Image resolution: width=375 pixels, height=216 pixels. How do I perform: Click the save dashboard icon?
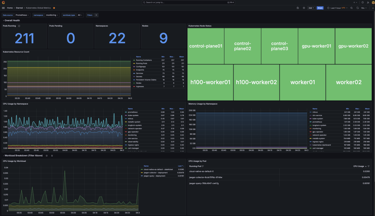298,8
